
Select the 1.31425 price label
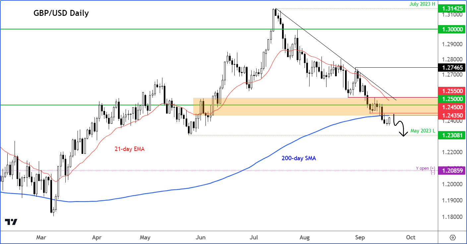[x=452, y=8]
